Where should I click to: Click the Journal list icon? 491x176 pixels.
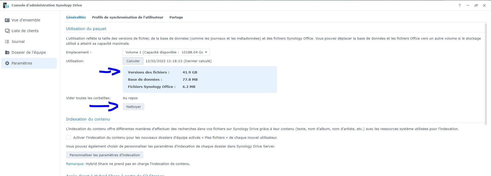pos(7,42)
